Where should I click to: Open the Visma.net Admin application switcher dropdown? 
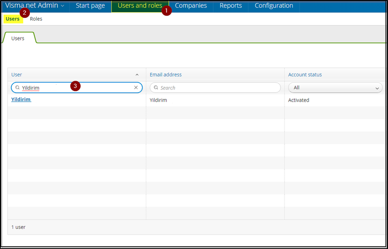coord(35,5)
